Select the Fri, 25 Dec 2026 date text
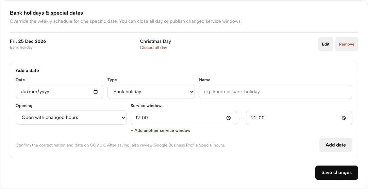Viewport: 368px width, 189px height. (28, 41)
